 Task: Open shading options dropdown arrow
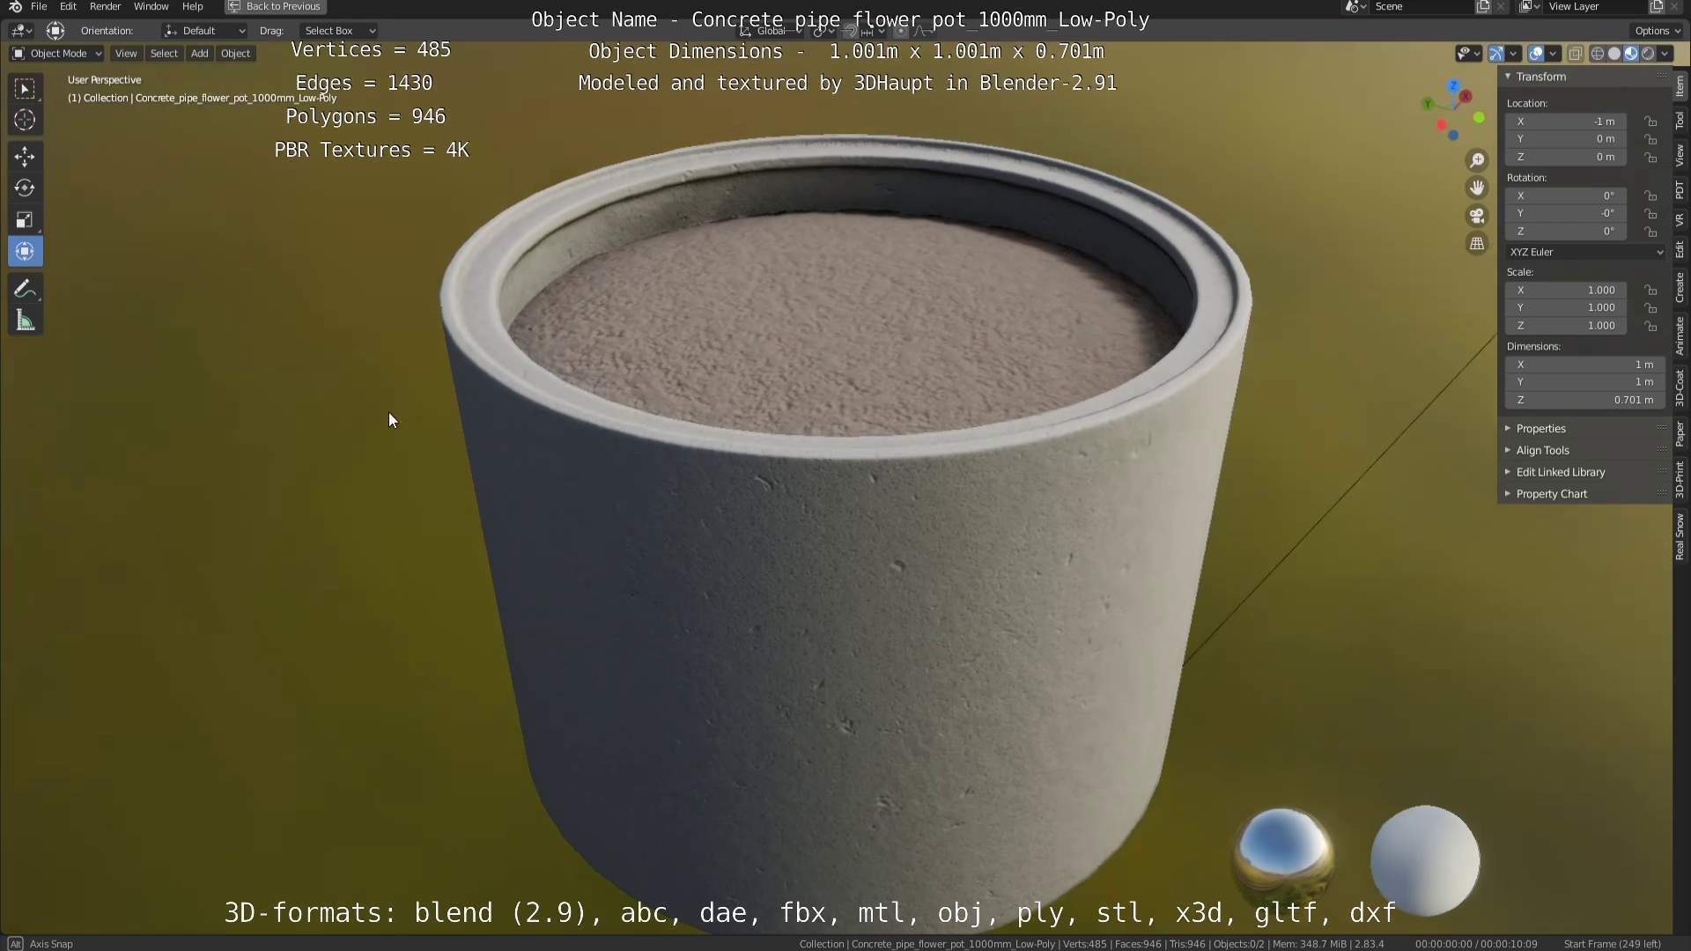coord(1665,54)
